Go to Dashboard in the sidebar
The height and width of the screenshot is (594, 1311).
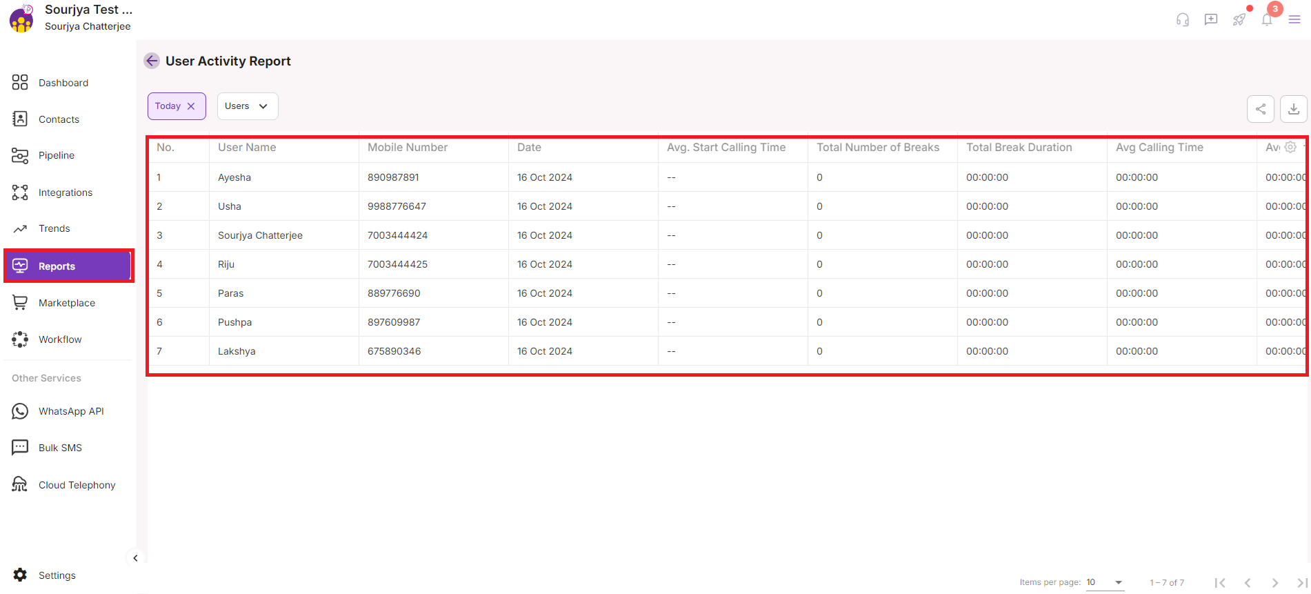[63, 83]
